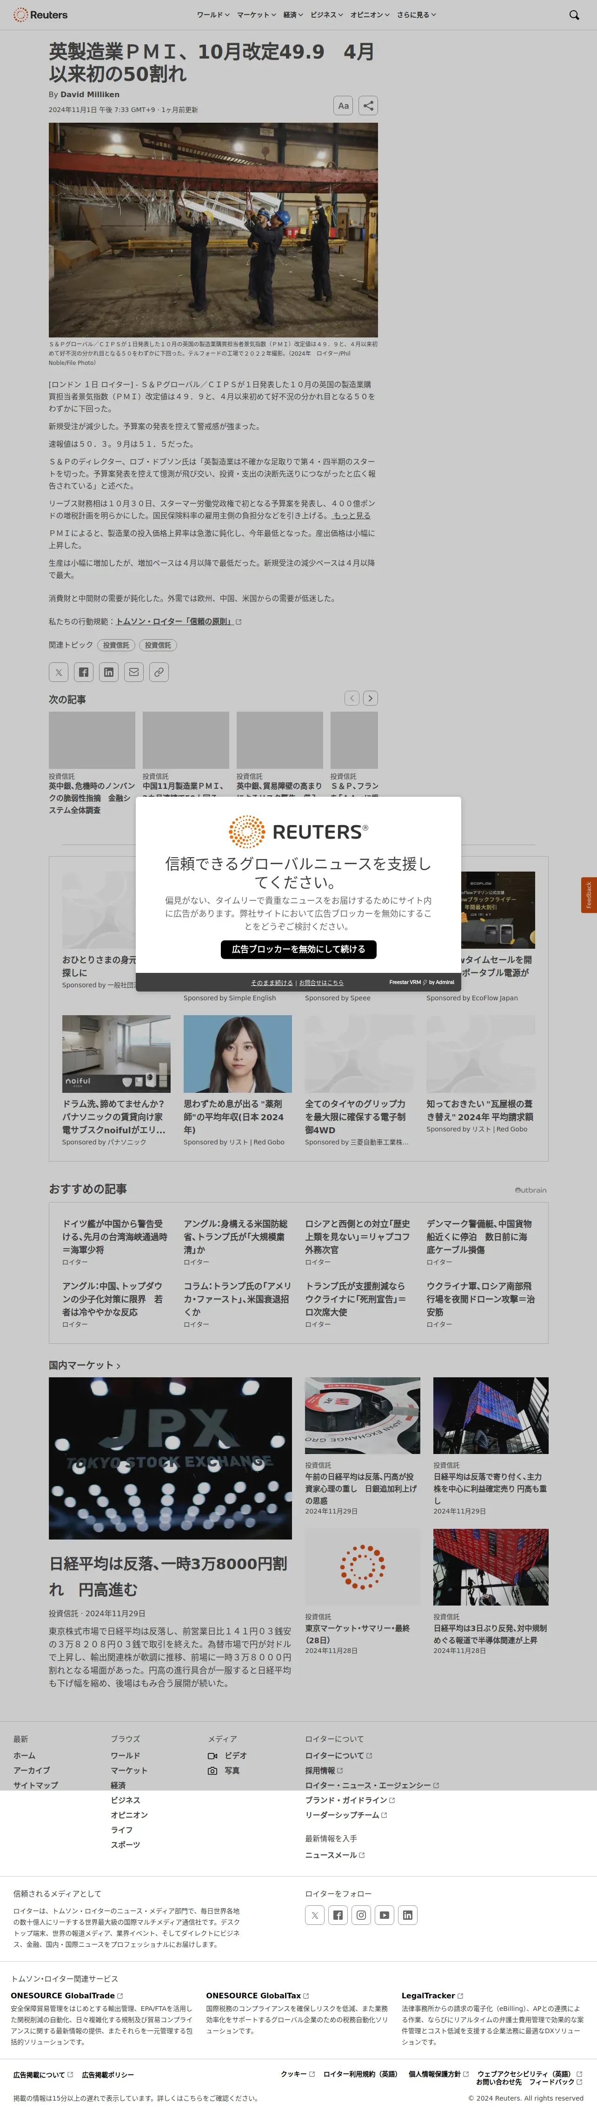
Task: Click もっと見る link in article body
Action: point(352,516)
